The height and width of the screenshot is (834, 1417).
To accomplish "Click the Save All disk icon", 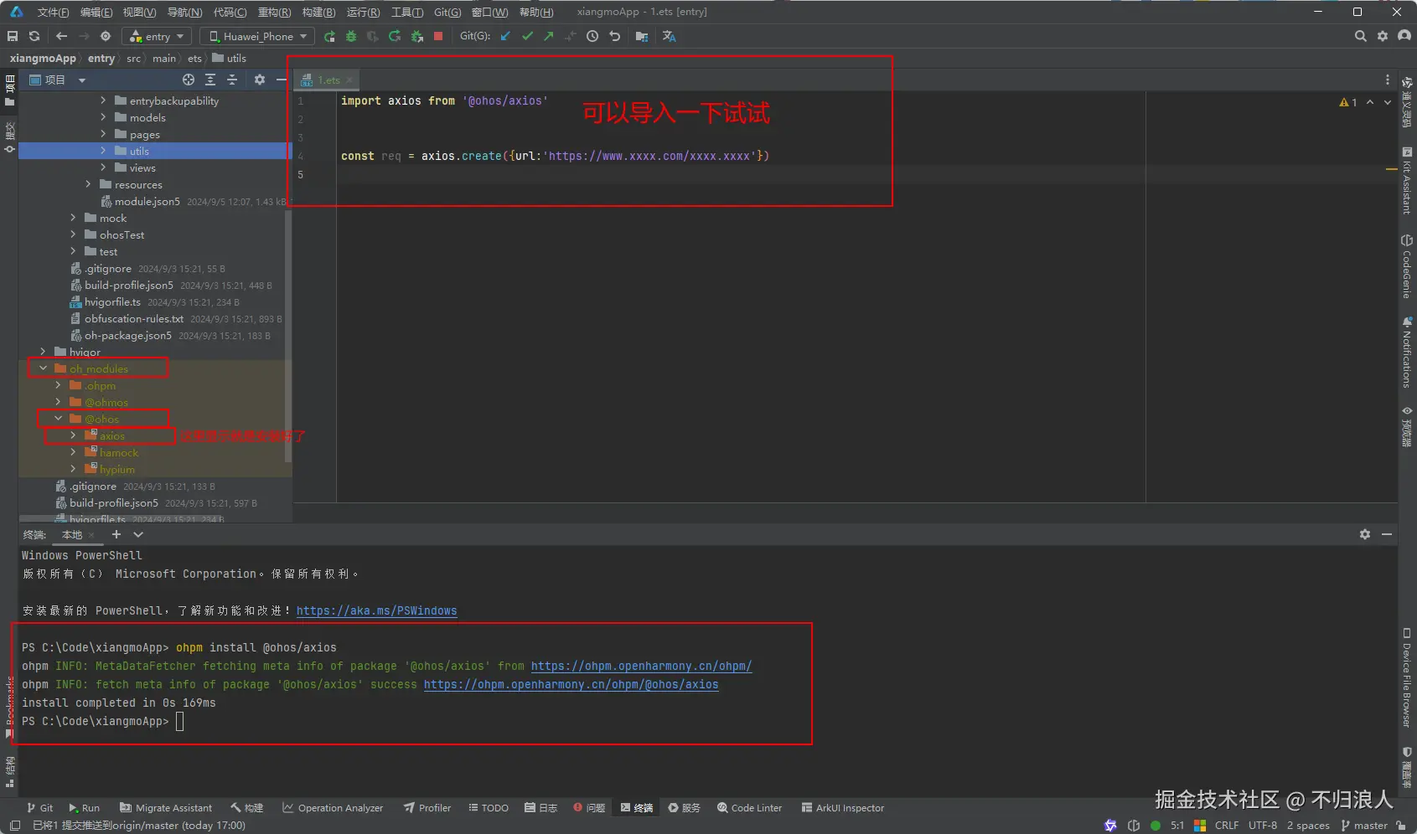I will (13, 36).
